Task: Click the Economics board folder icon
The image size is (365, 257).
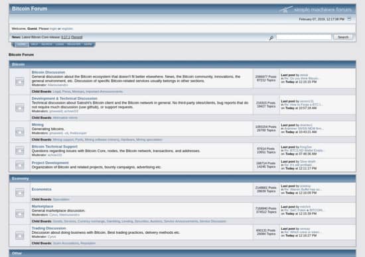Action: [x=20, y=192]
